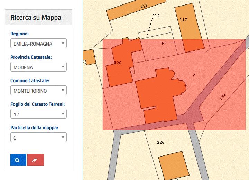Select parcel 226 on the map

point(160,142)
